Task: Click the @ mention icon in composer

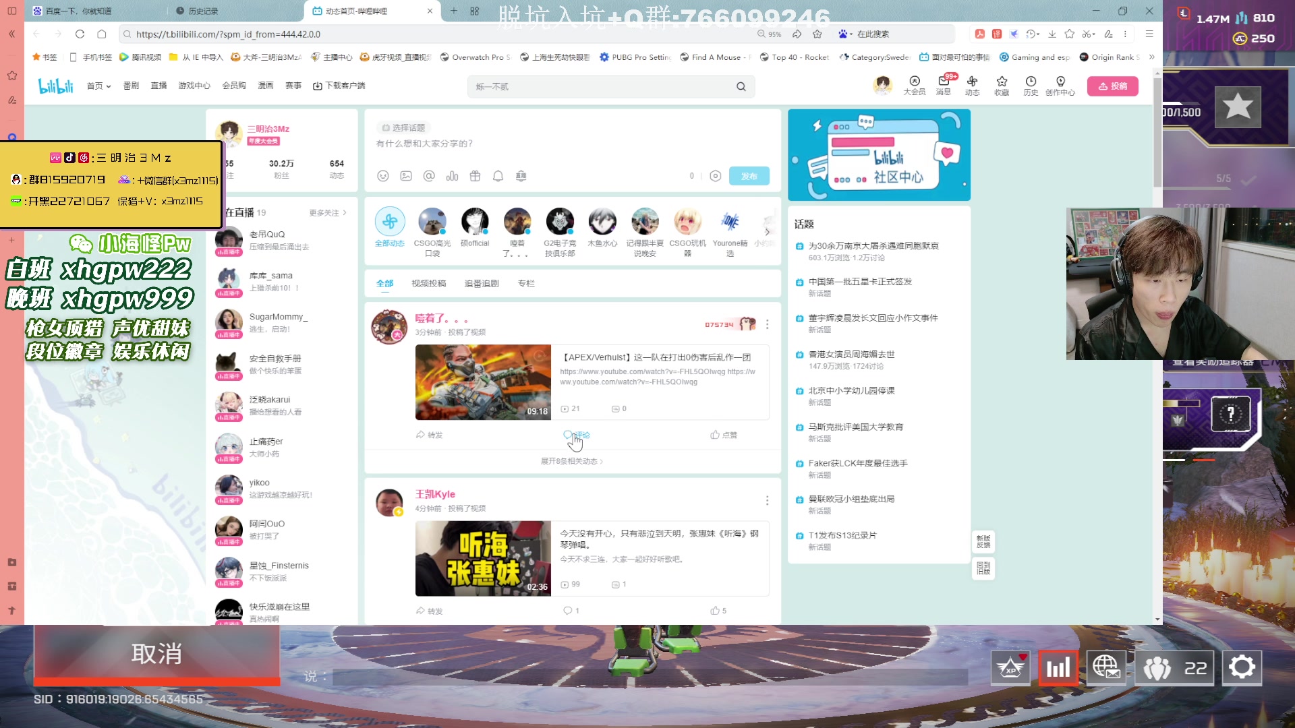Action: pyautogui.click(x=429, y=176)
